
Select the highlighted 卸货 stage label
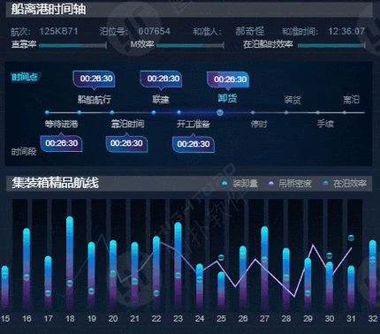pos(227,98)
